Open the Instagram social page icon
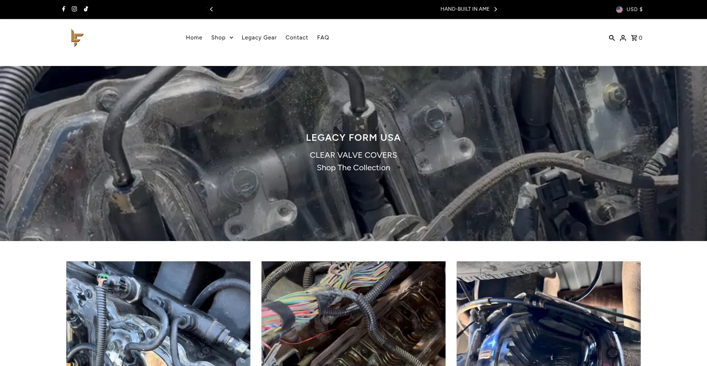Image resolution: width=707 pixels, height=366 pixels. tap(74, 9)
